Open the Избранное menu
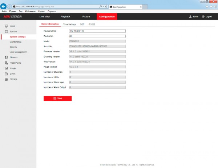Screen dimensions: 218x168 [x=30, y=11]
